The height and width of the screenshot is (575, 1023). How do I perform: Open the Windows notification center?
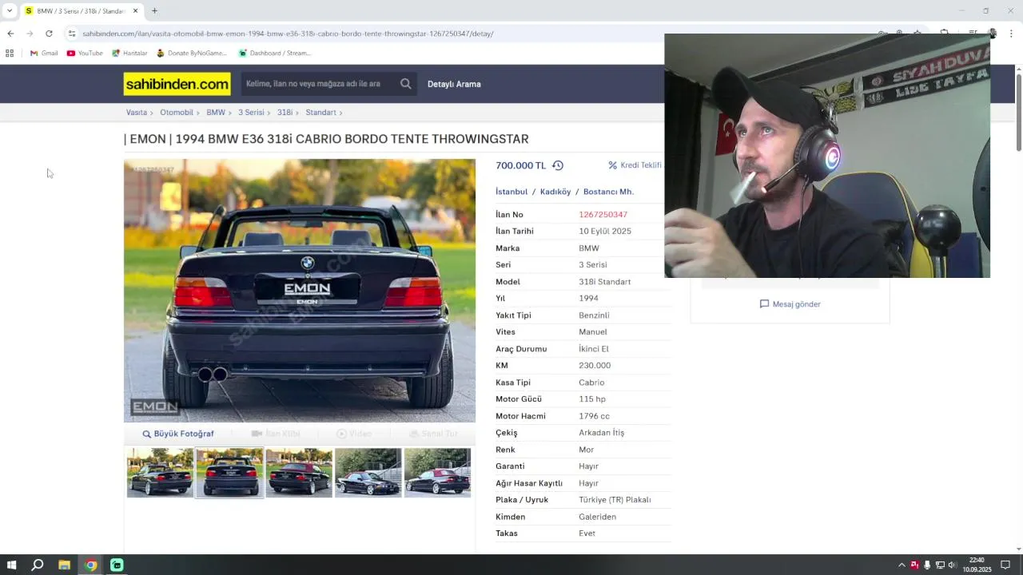tap(1005, 565)
